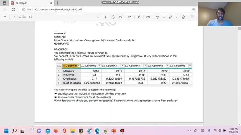Open the Office app on taskbar
The width and height of the screenshot is (241, 135).
(64, 131)
